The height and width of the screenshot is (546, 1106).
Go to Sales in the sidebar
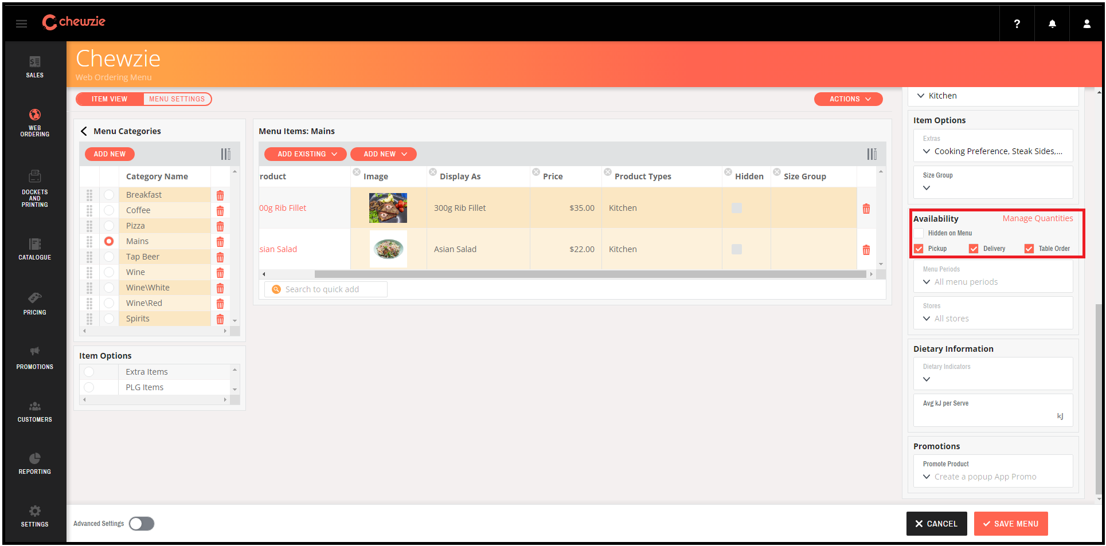pyautogui.click(x=34, y=67)
